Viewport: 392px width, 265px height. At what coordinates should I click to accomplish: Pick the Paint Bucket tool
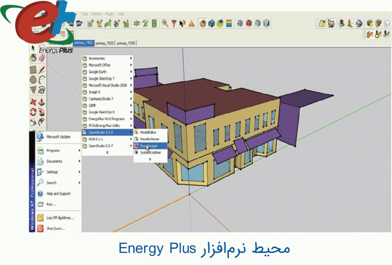(33, 58)
